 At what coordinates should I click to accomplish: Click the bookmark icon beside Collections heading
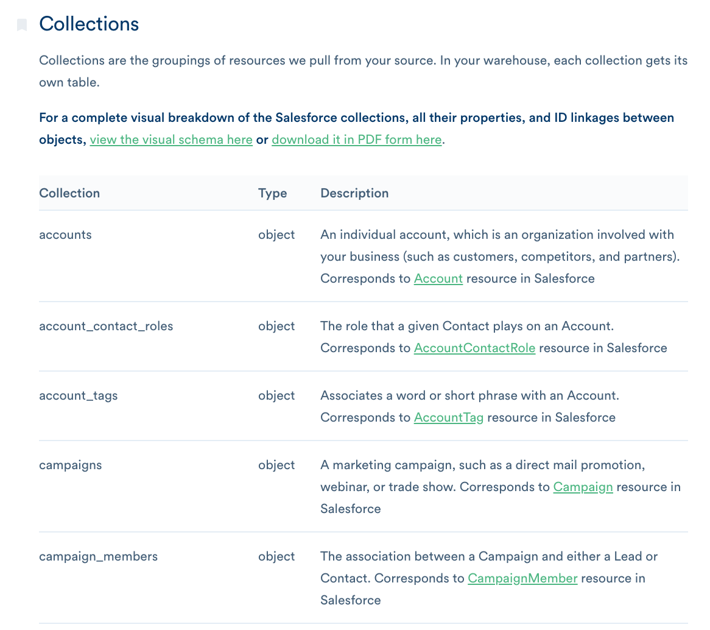22,24
